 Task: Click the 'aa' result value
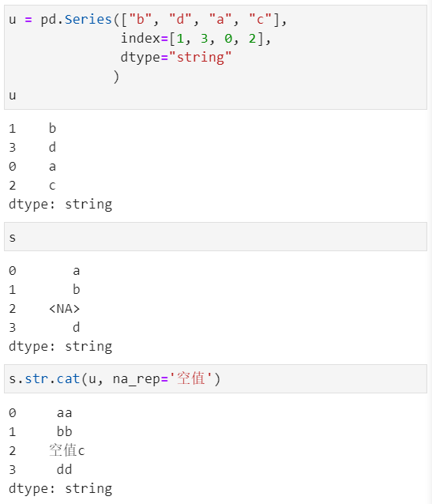(x=64, y=413)
